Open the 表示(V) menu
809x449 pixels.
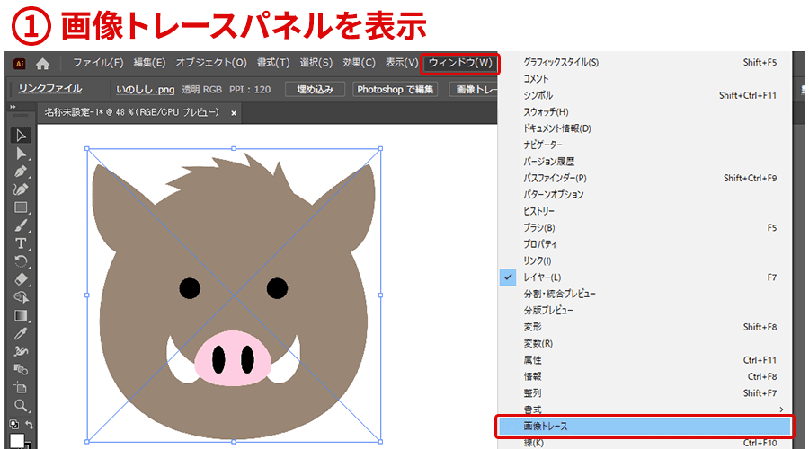tap(402, 63)
